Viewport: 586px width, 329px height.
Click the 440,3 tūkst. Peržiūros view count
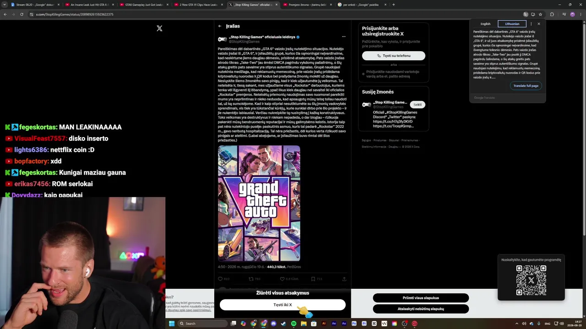tap(284, 267)
